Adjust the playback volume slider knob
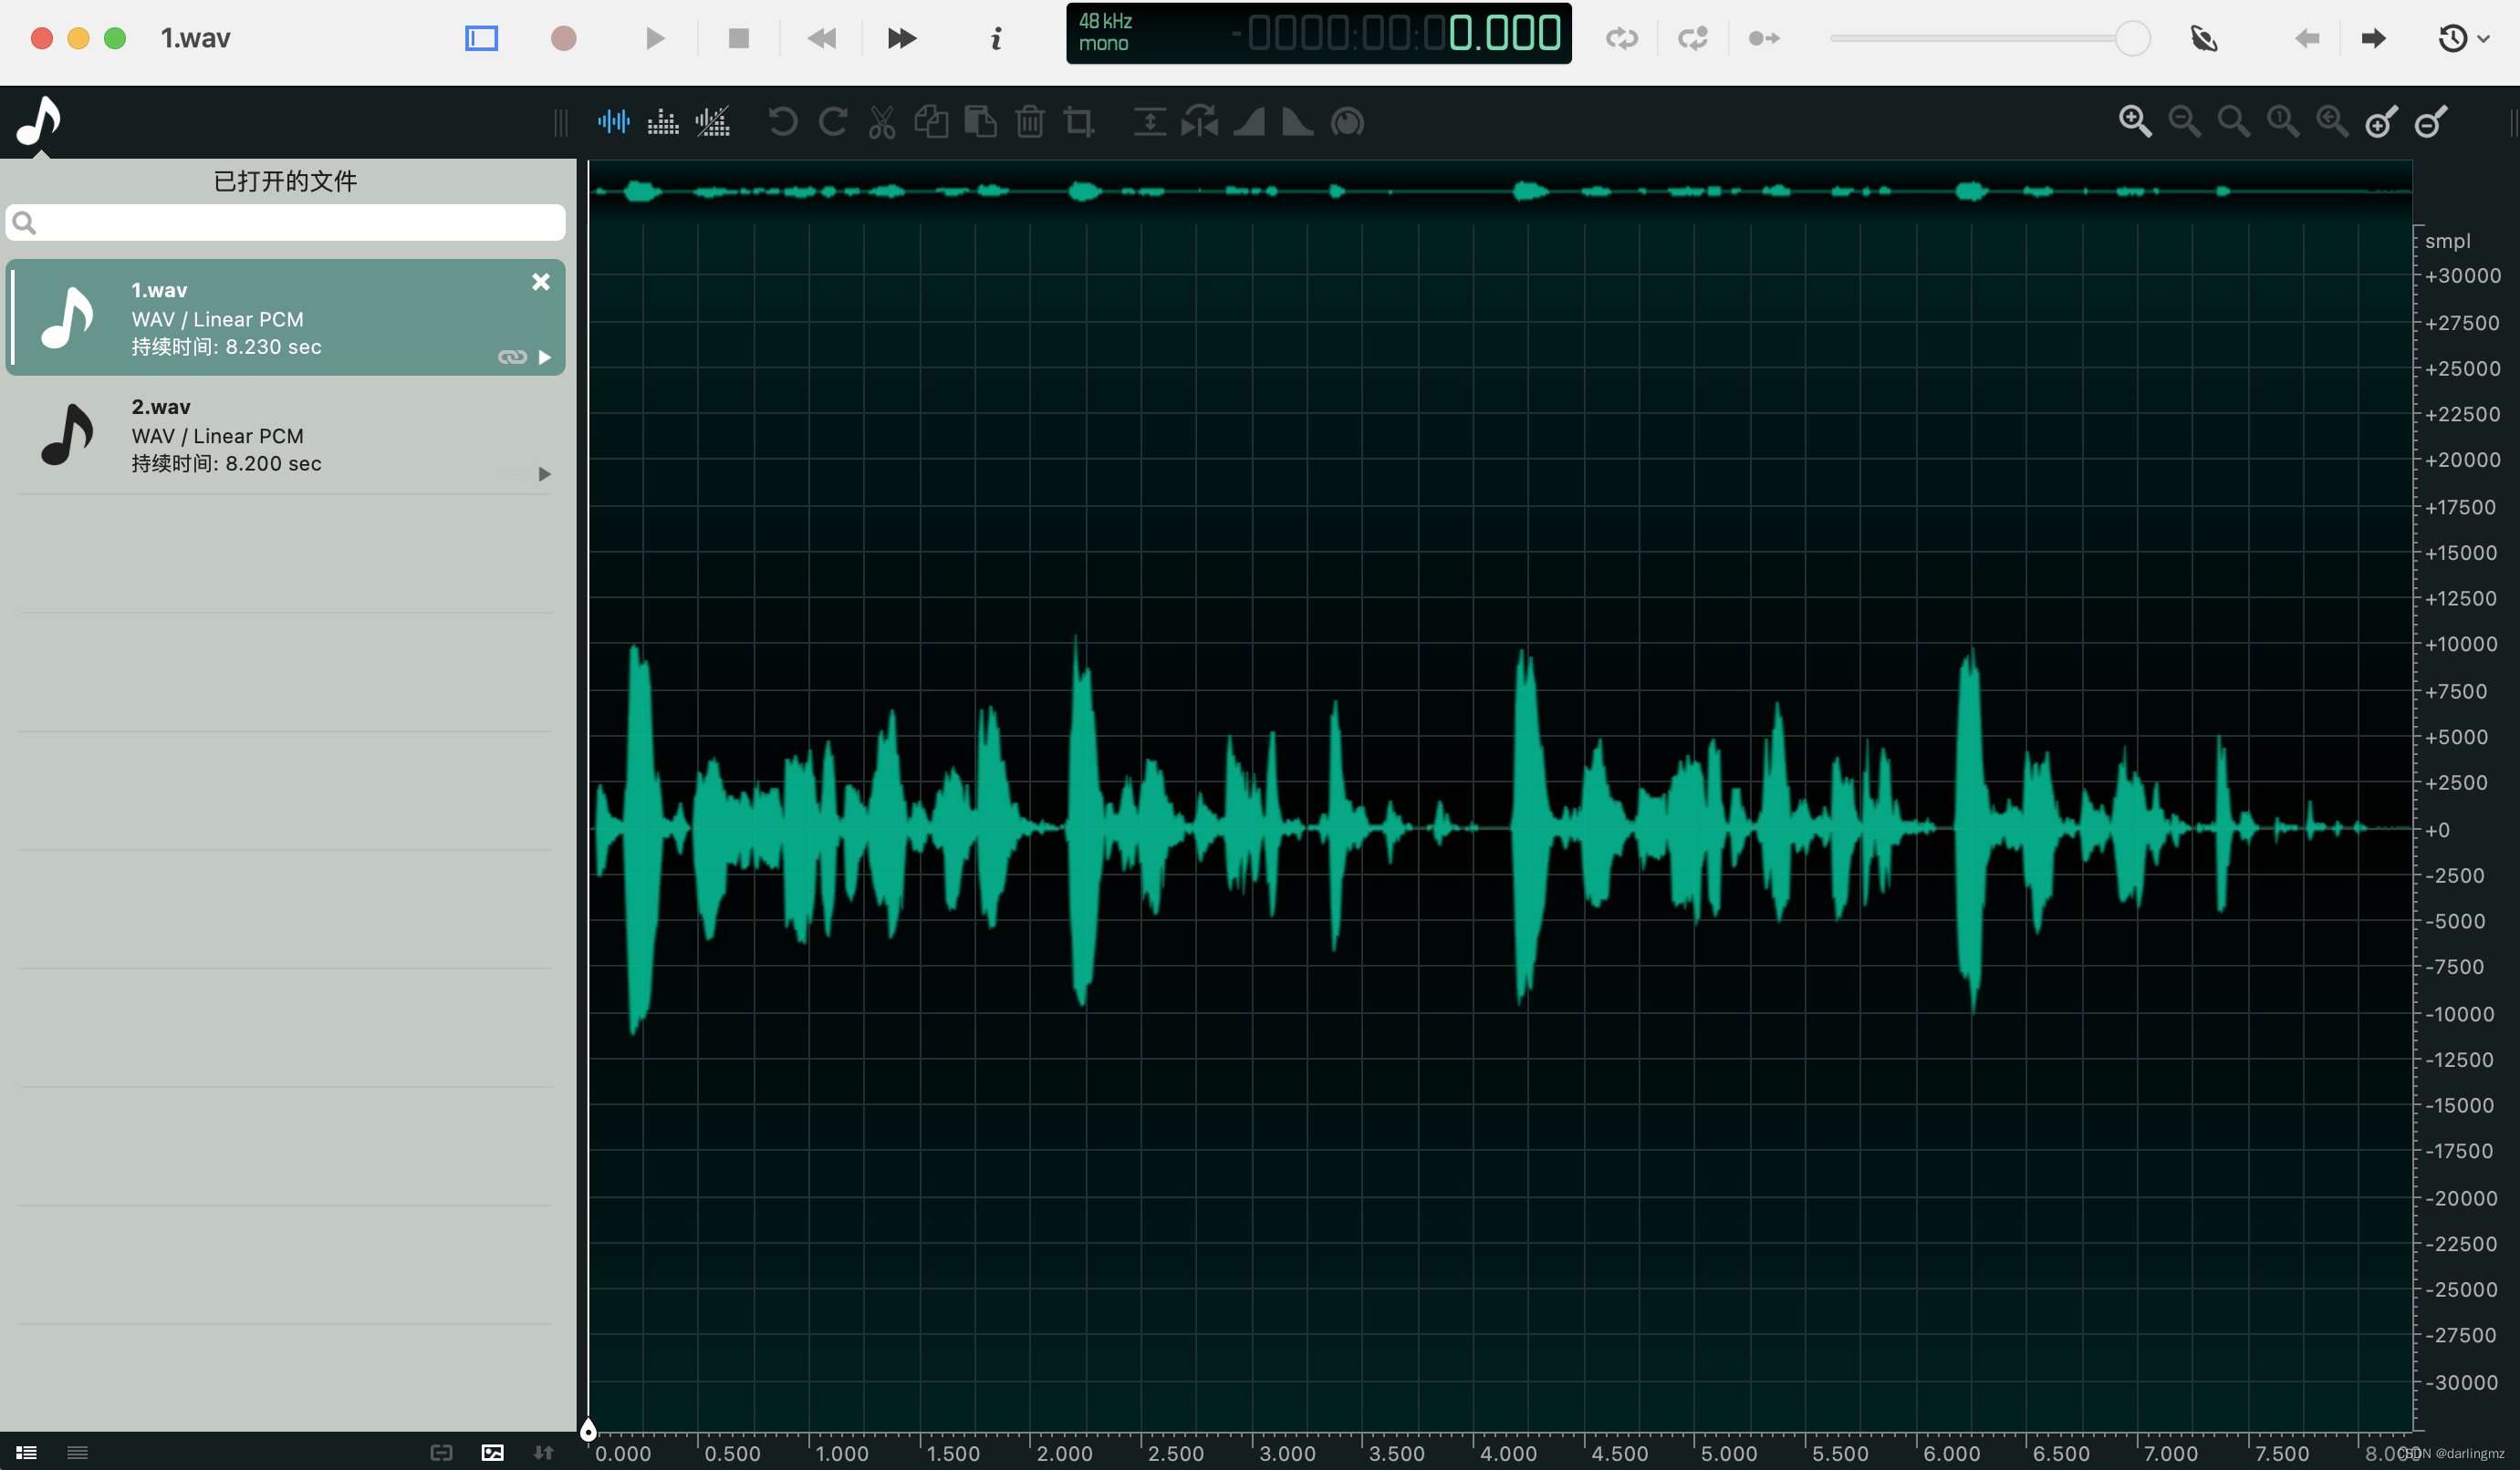This screenshot has width=2520, height=1470. [2132, 38]
